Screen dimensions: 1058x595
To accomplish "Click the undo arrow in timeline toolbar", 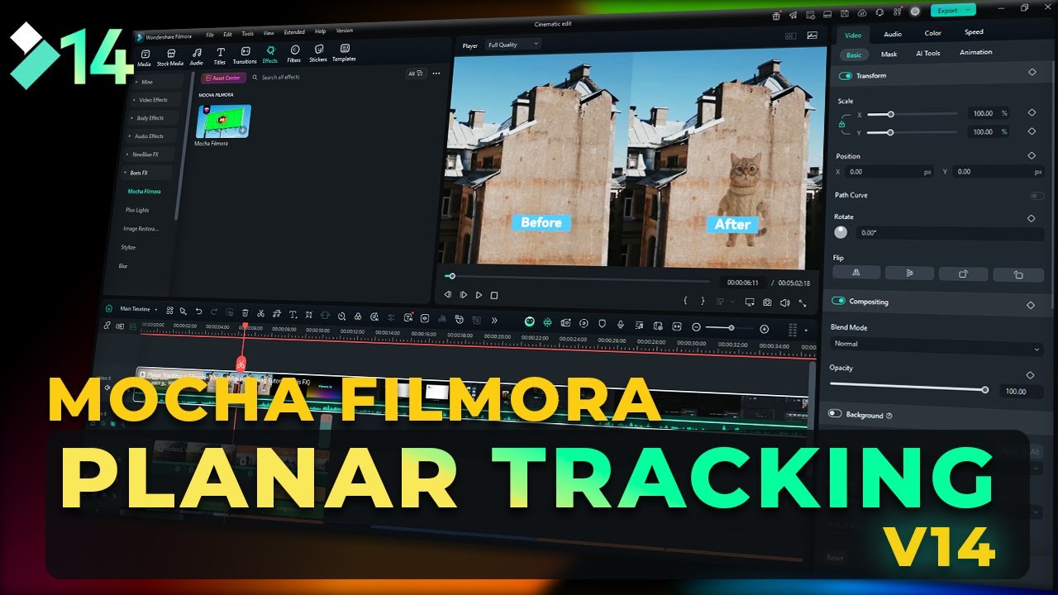I will 198,312.
